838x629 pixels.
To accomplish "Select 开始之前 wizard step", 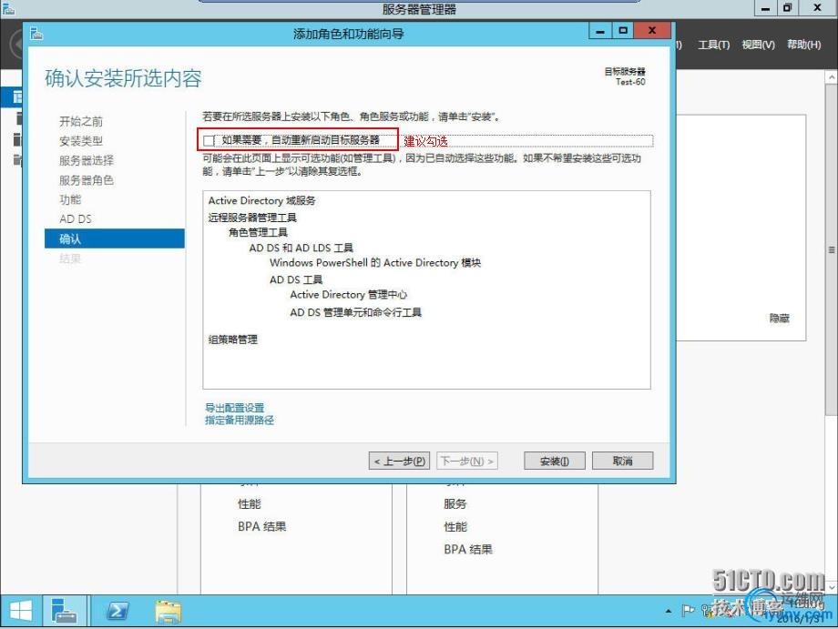I will pos(81,121).
